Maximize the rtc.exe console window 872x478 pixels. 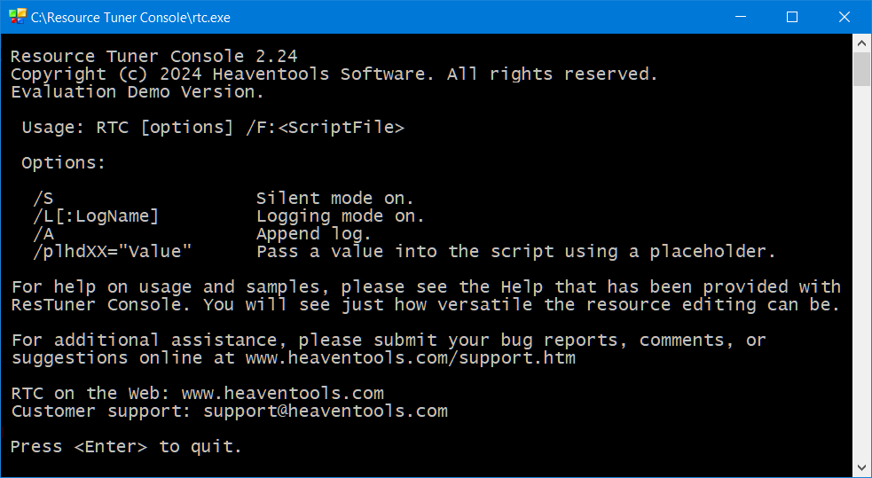[x=792, y=17]
